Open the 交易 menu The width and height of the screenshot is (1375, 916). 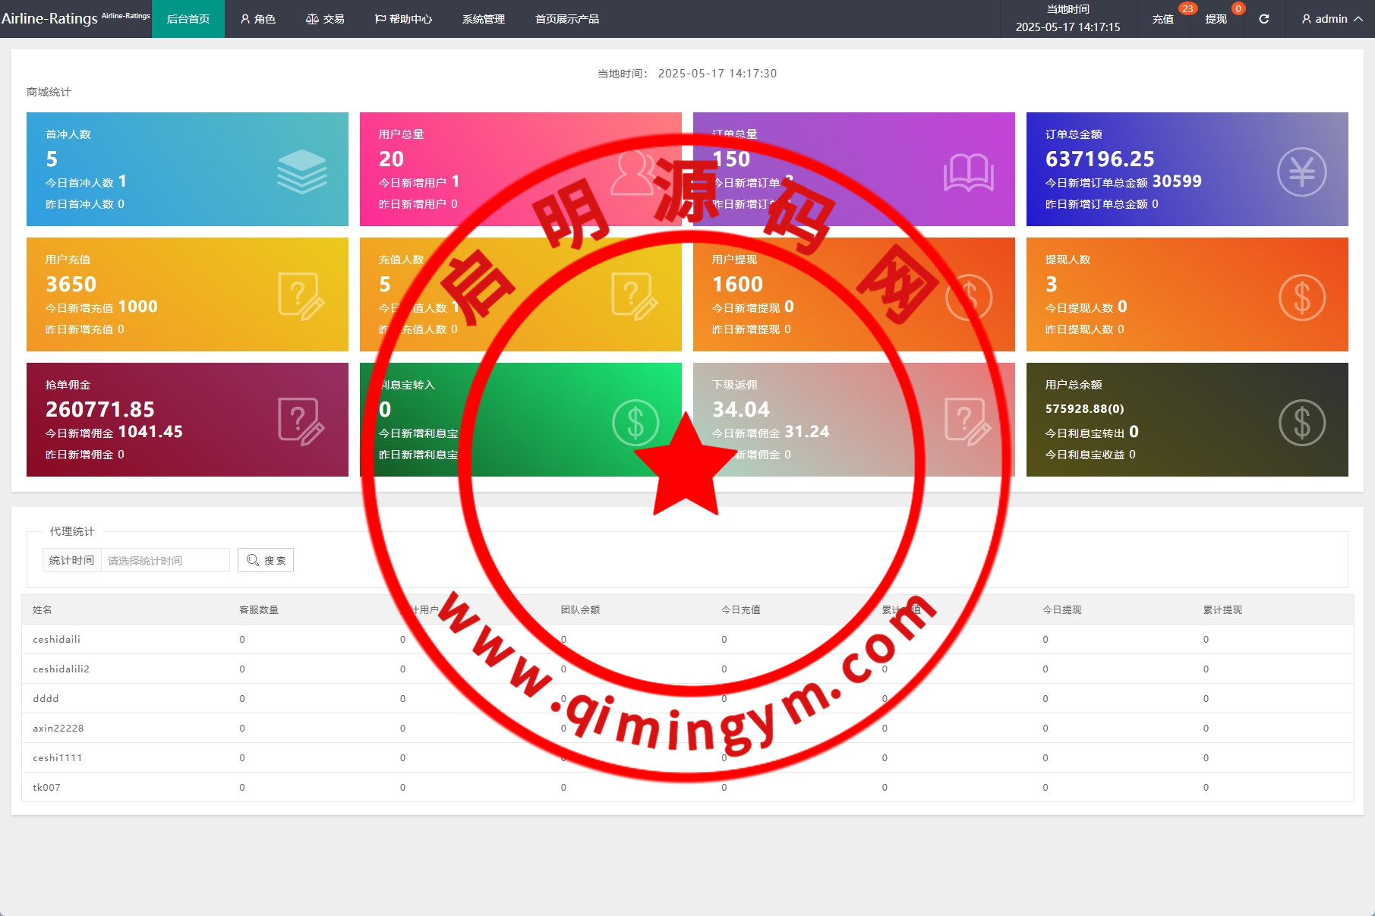pos(325,19)
